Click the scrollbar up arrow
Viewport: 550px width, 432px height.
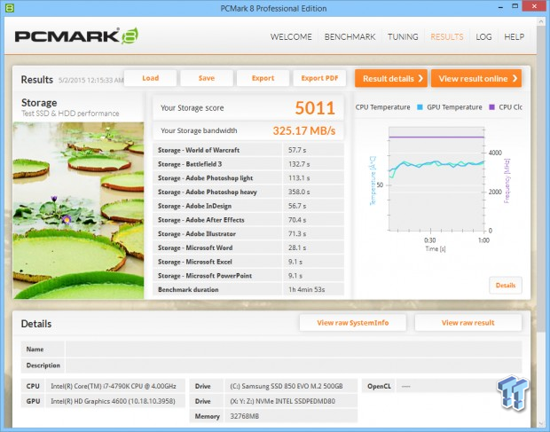540,22
